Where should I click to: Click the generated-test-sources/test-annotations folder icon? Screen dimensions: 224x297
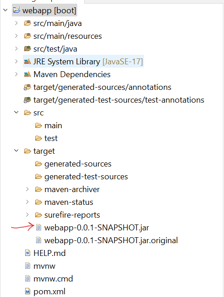point(27,100)
